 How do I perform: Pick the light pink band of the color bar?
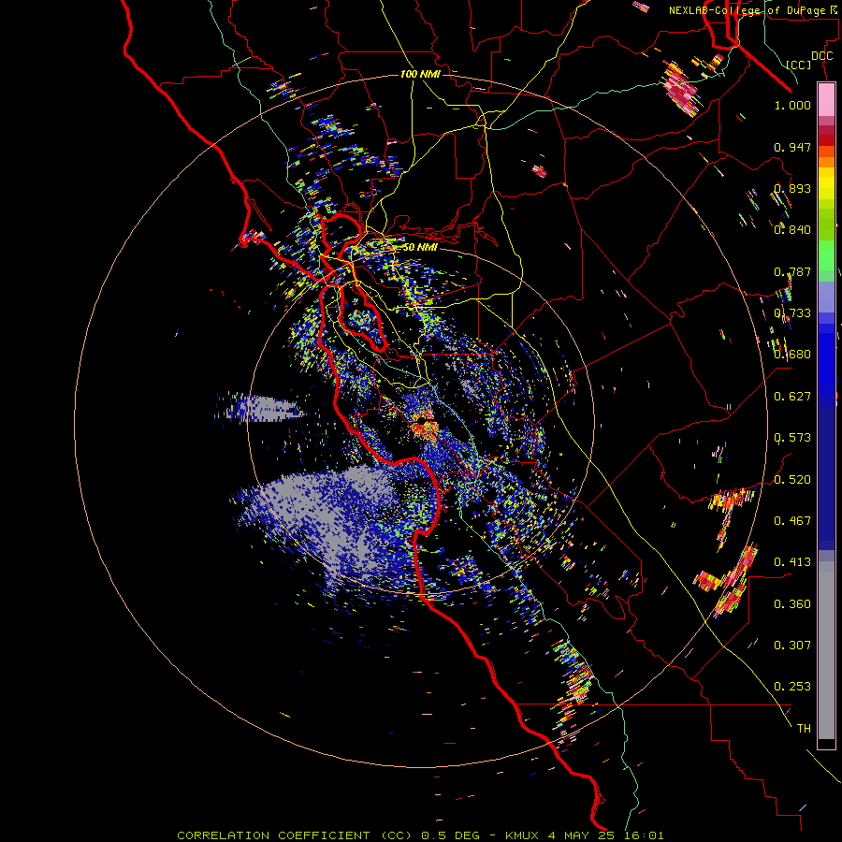coord(826,100)
